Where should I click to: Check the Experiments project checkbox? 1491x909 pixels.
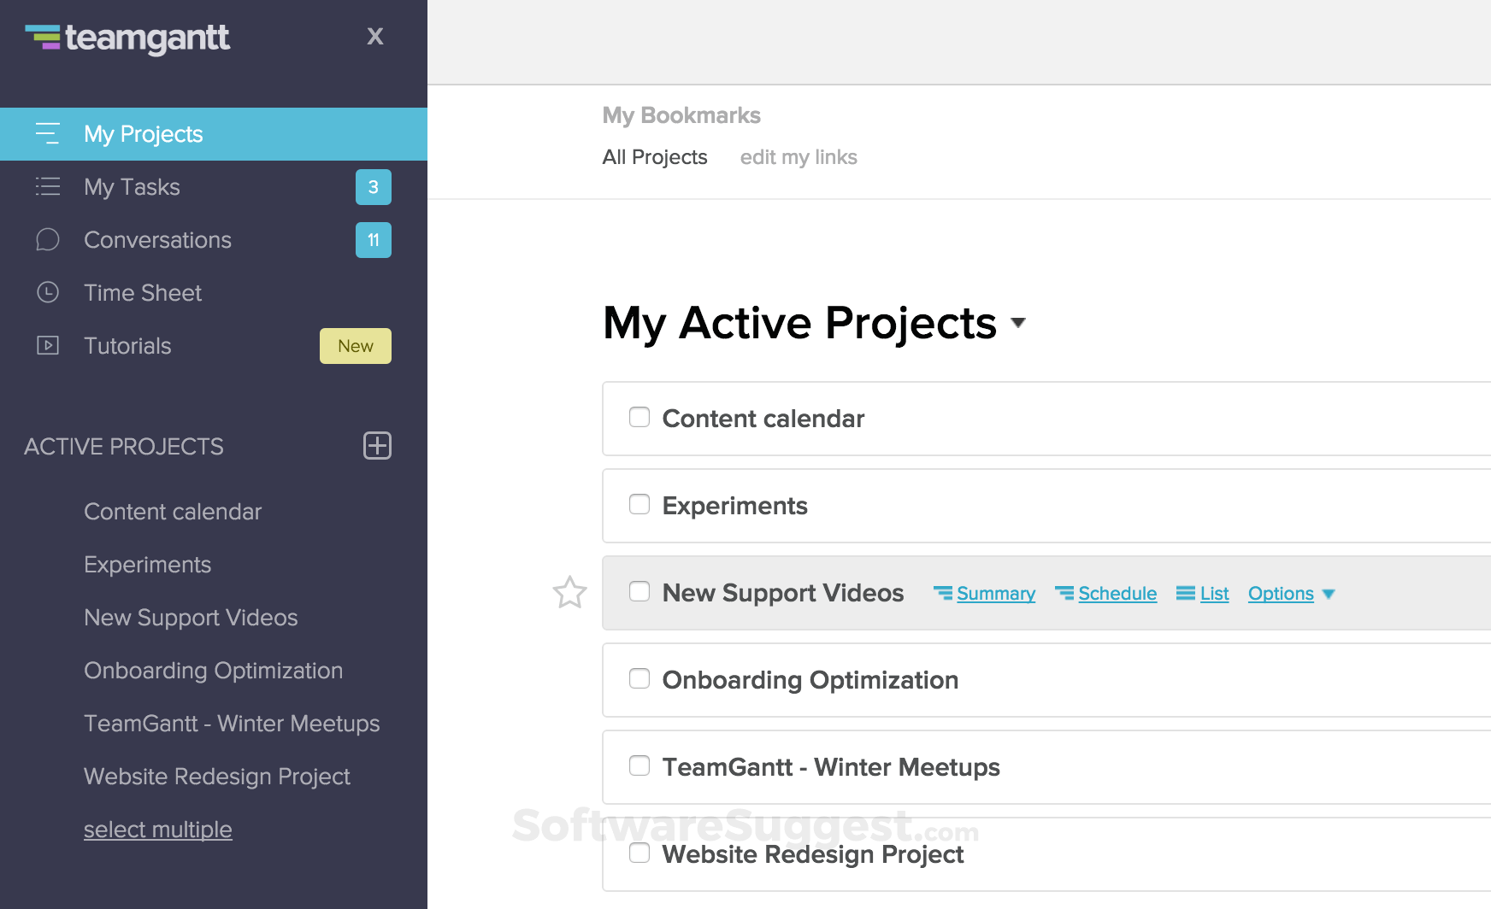[x=639, y=504]
